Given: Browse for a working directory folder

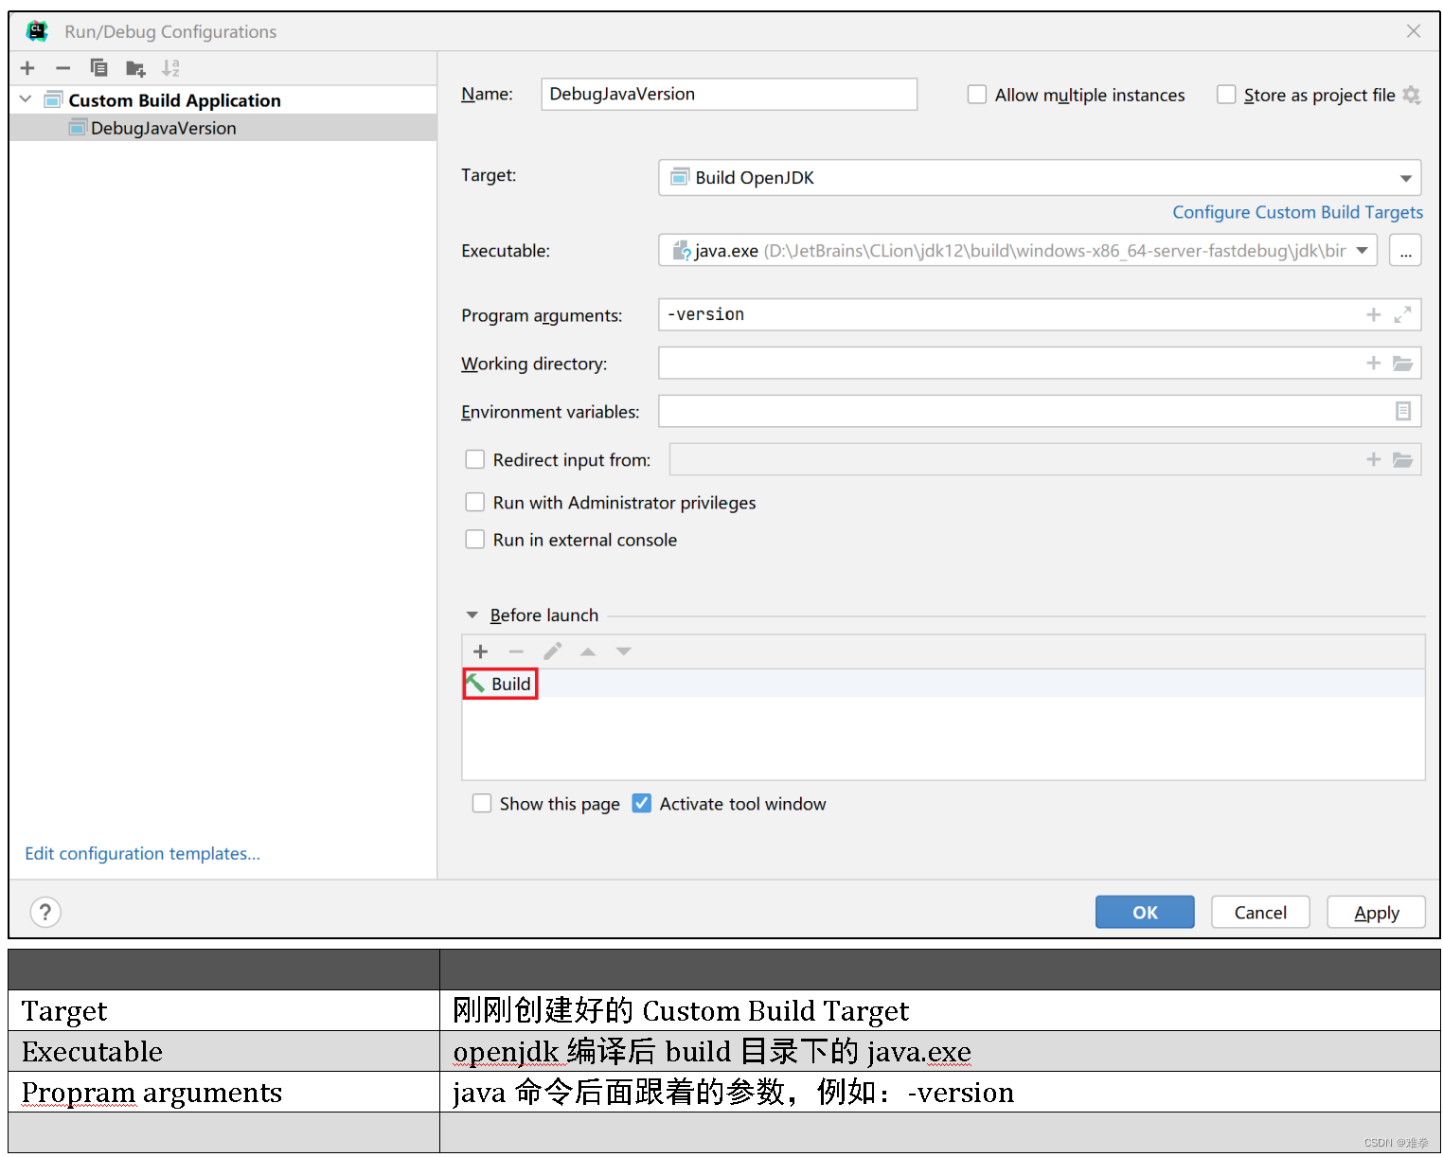Looking at the screenshot, I should 1402,363.
